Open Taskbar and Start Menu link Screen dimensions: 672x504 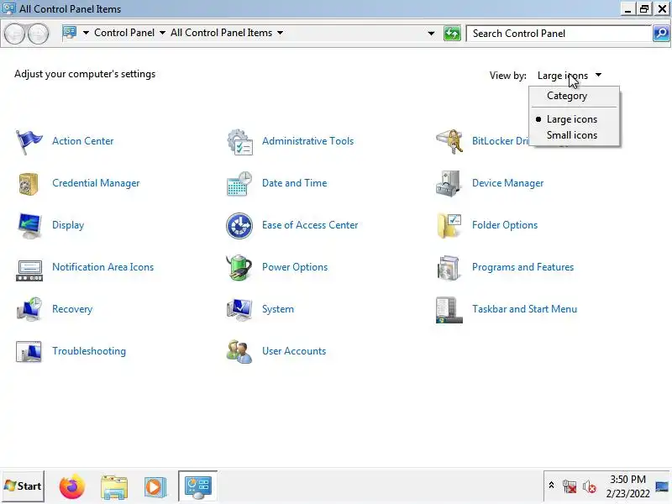coord(524,309)
